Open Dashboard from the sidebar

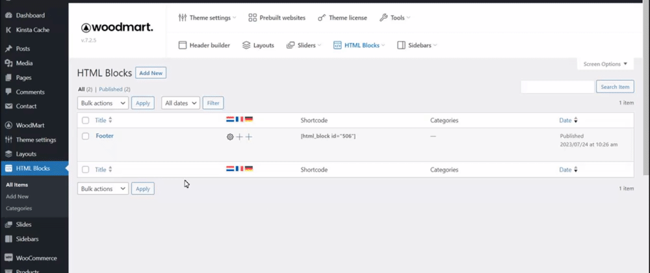point(30,16)
